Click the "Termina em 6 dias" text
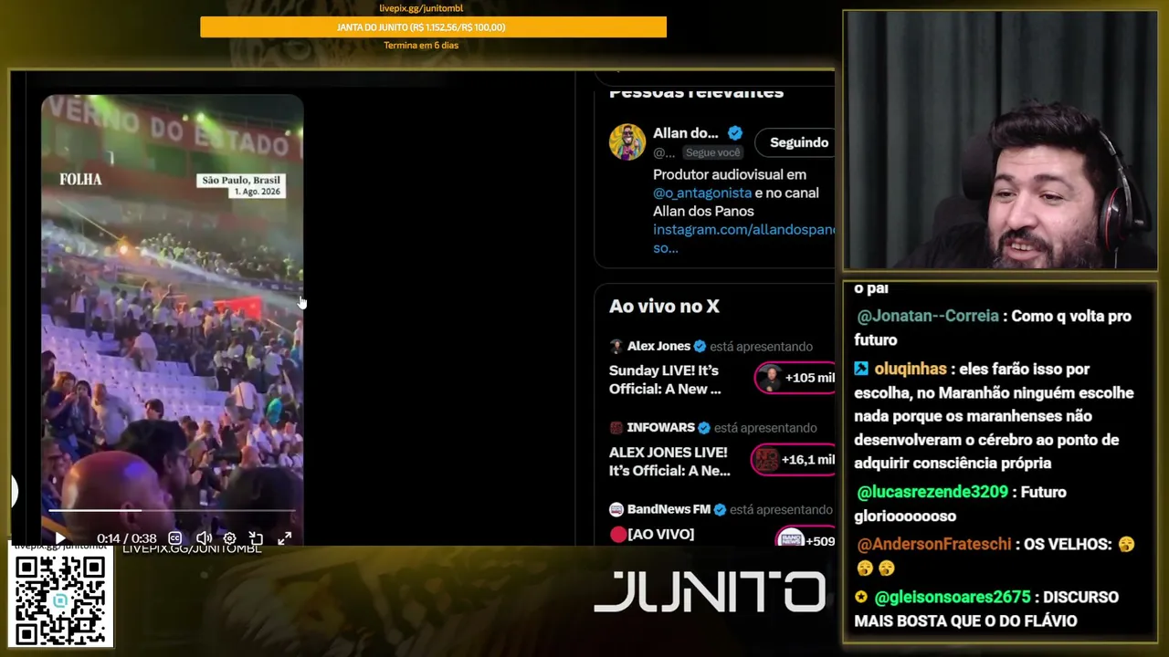Screen dimensions: 1169x657 (421, 46)
